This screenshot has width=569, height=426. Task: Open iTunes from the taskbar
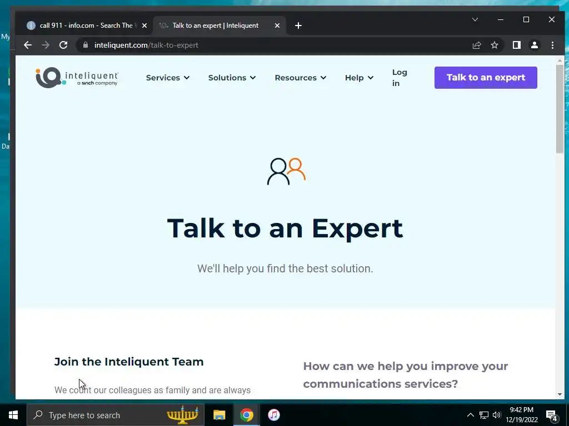click(x=274, y=415)
